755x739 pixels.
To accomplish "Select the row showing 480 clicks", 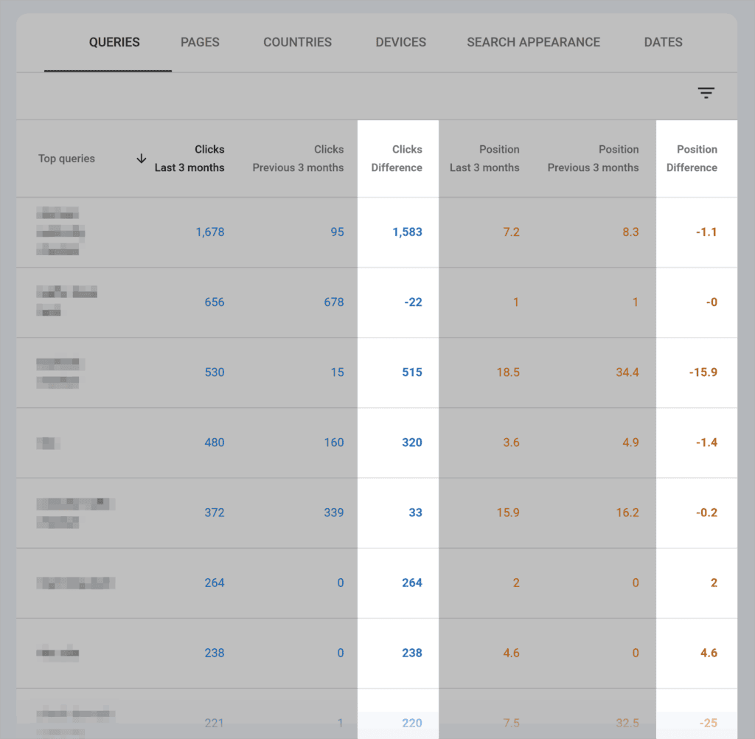I will [x=215, y=442].
